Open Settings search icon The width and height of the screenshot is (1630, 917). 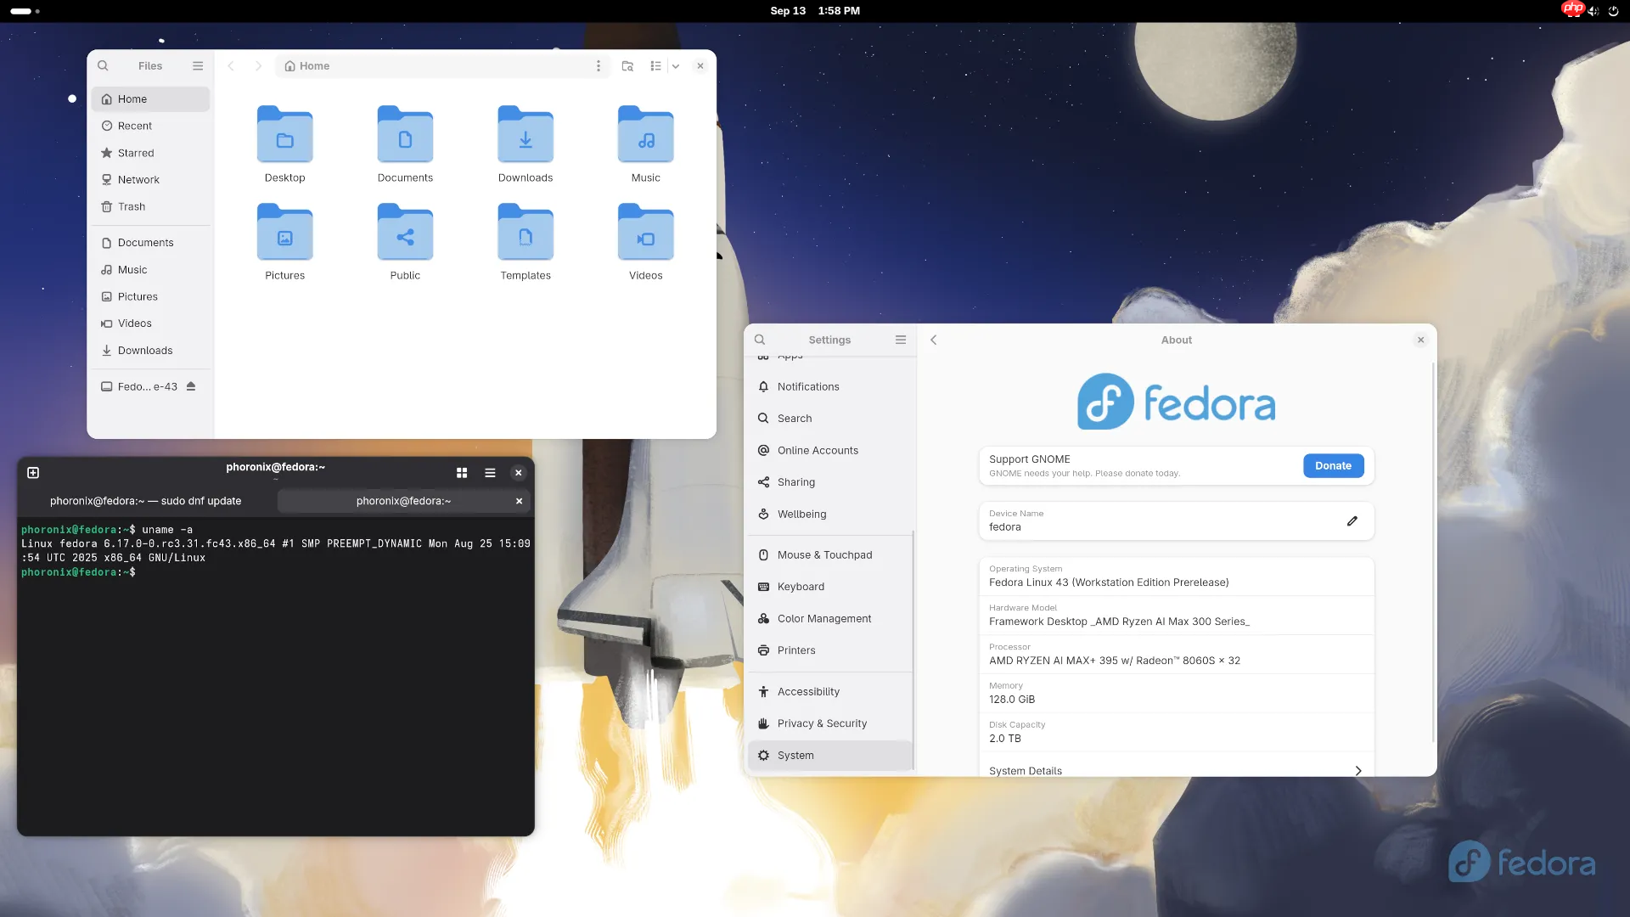coord(759,339)
